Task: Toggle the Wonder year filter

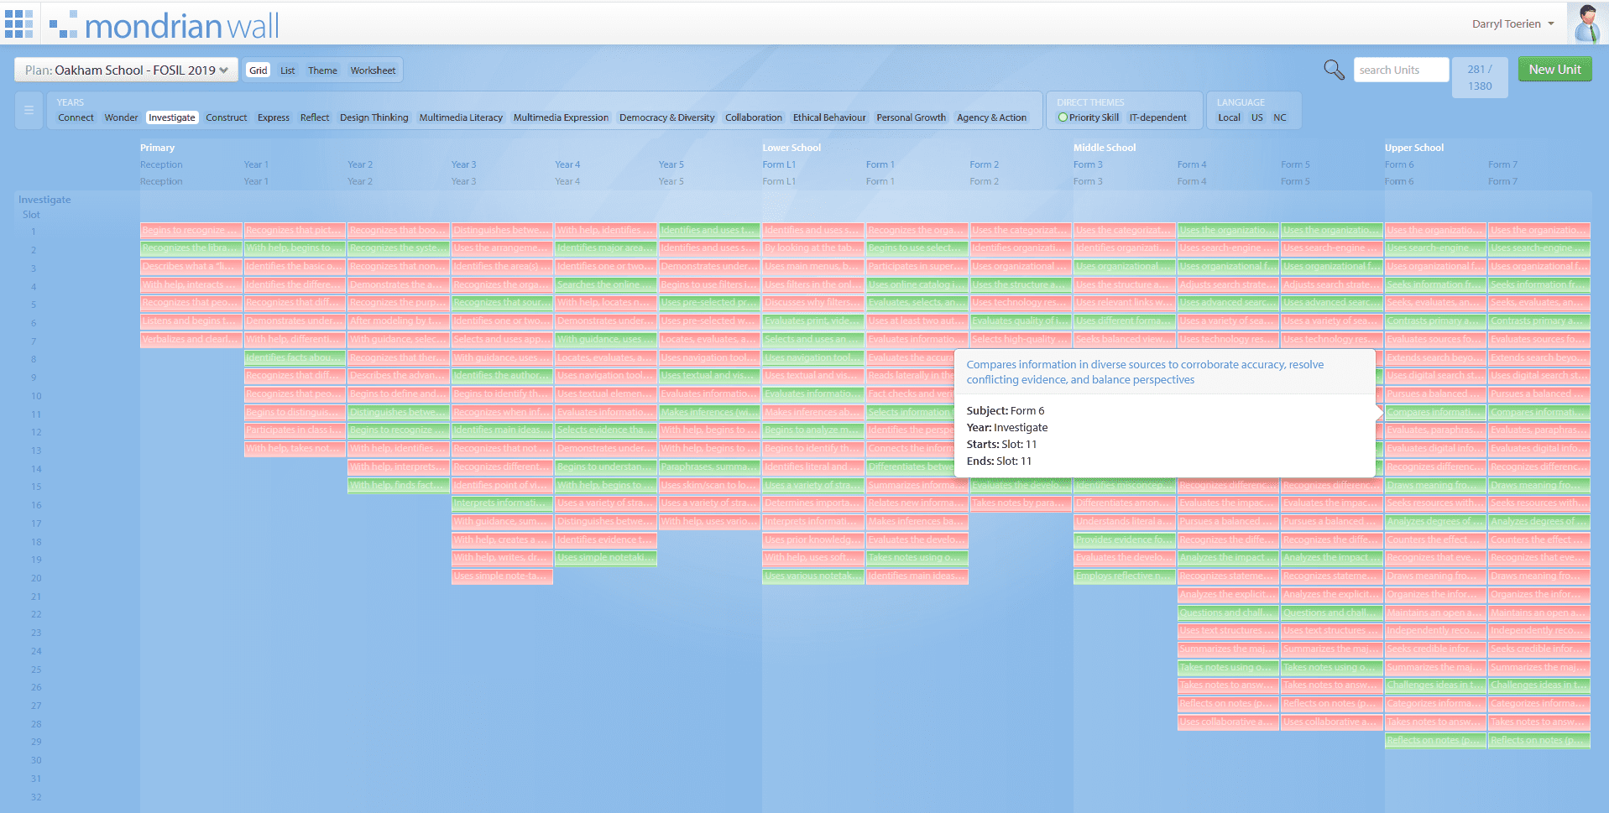Action: [x=121, y=117]
